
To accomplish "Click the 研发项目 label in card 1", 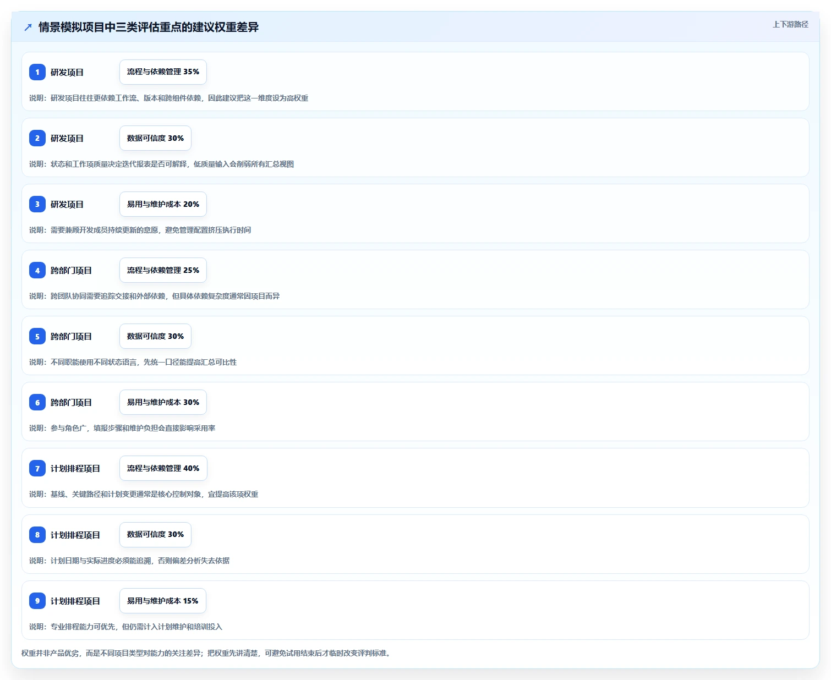I will tap(67, 72).
